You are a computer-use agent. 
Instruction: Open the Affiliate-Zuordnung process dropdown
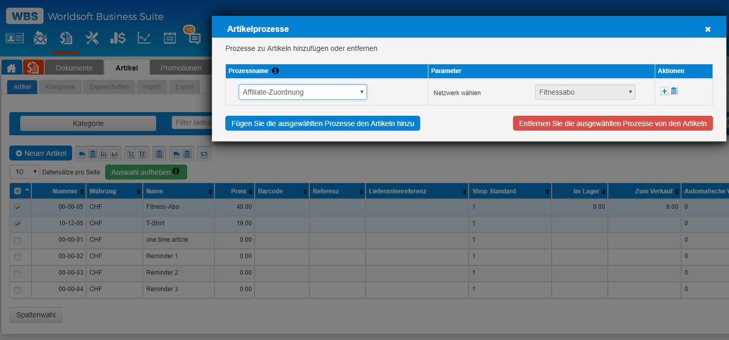coord(303,92)
